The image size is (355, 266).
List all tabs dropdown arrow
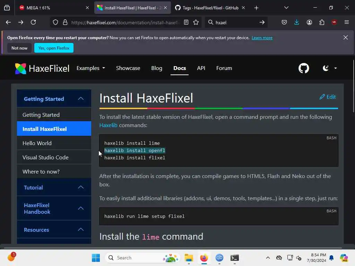click(286, 8)
